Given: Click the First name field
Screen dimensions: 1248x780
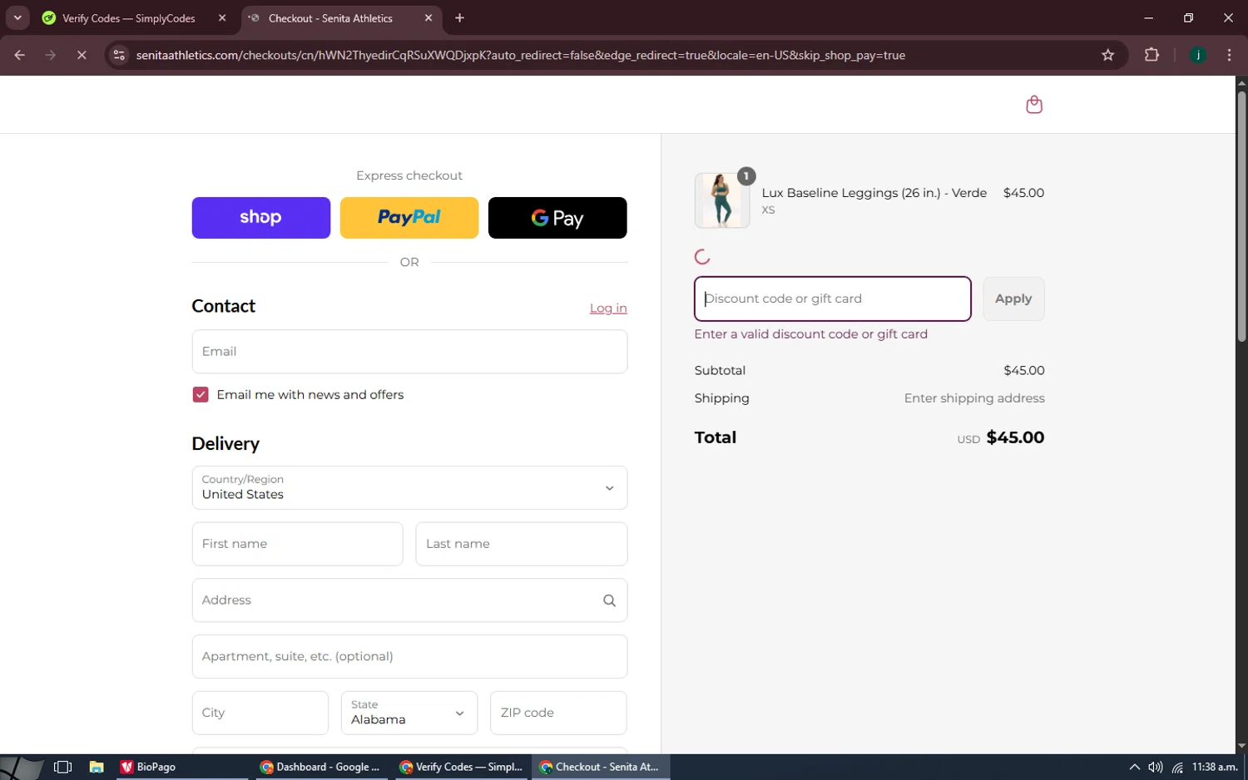Looking at the screenshot, I should tap(297, 544).
